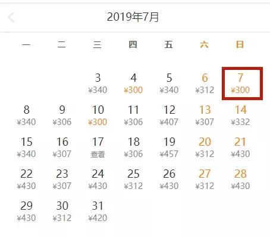270x237 pixels.
Task: Select July 5 priced ¥340
Action: 169,84
